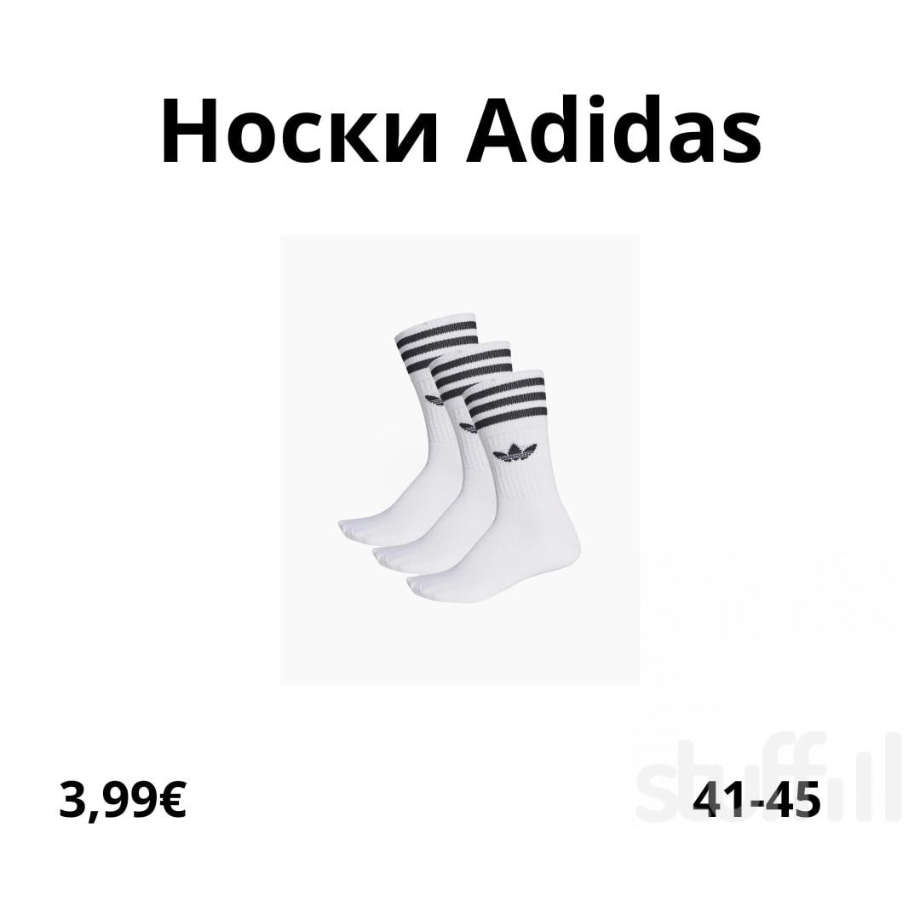Click the 41-45 size label
This screenshot has height=920, width=920.
(x=756, y=800)
